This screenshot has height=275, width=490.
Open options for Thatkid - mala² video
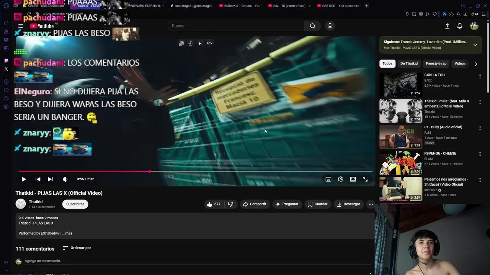(480, 102)
